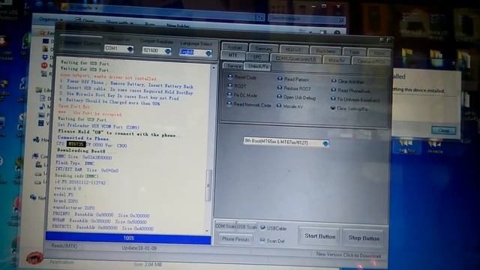
Task: Select the Open Usb Debug option
Action: tap(296, 97)
